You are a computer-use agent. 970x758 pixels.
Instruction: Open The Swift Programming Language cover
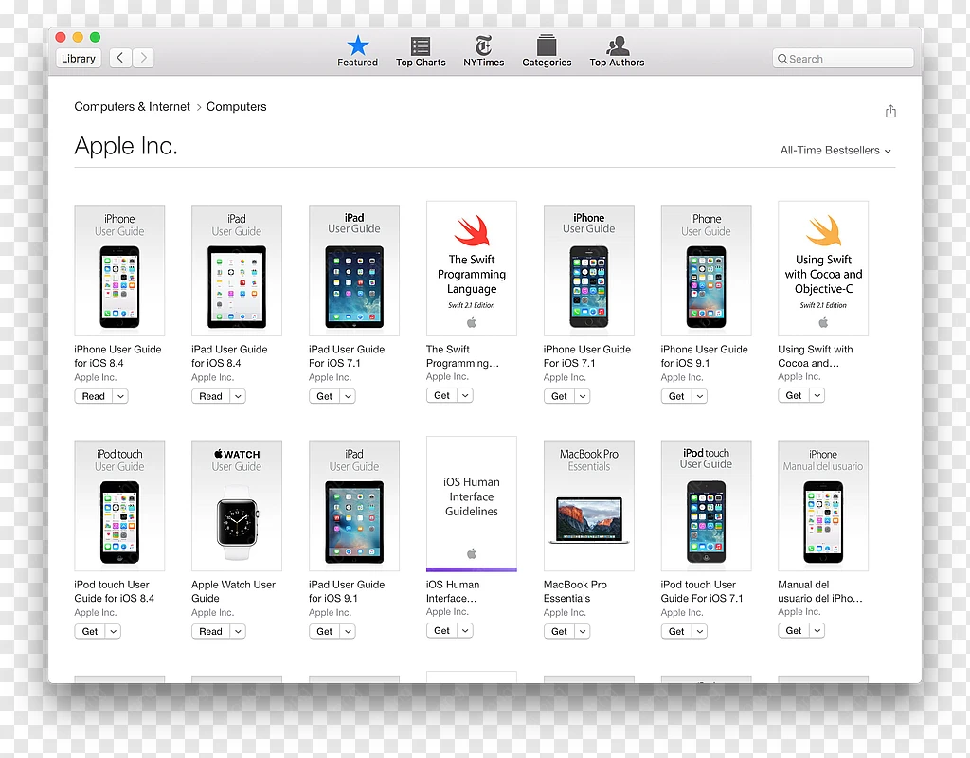click(472, 268)
